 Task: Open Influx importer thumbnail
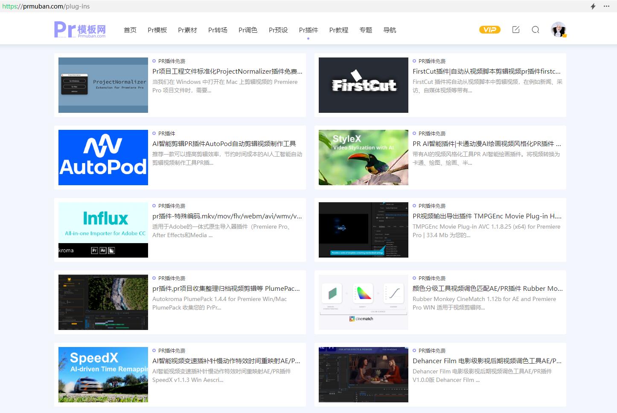click(103, 230)
